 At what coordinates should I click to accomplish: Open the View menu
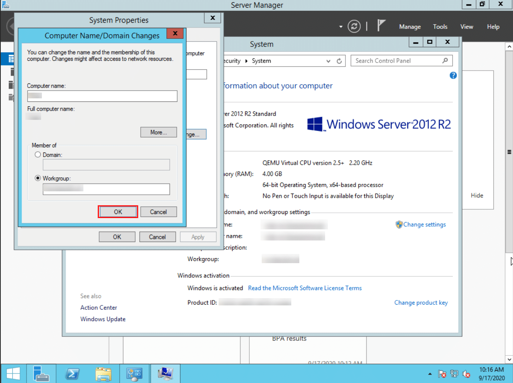[467, 27]
